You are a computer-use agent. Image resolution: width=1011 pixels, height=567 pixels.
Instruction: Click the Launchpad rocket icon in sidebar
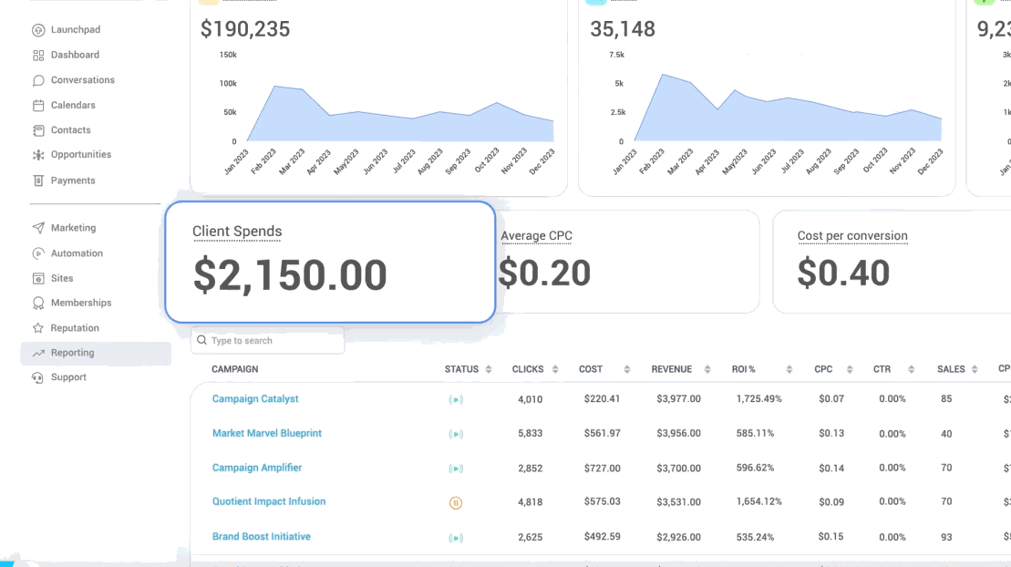click(37, 30)
